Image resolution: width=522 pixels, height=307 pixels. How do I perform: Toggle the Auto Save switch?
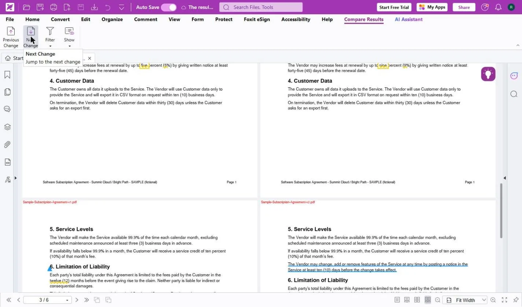[169, 7]
